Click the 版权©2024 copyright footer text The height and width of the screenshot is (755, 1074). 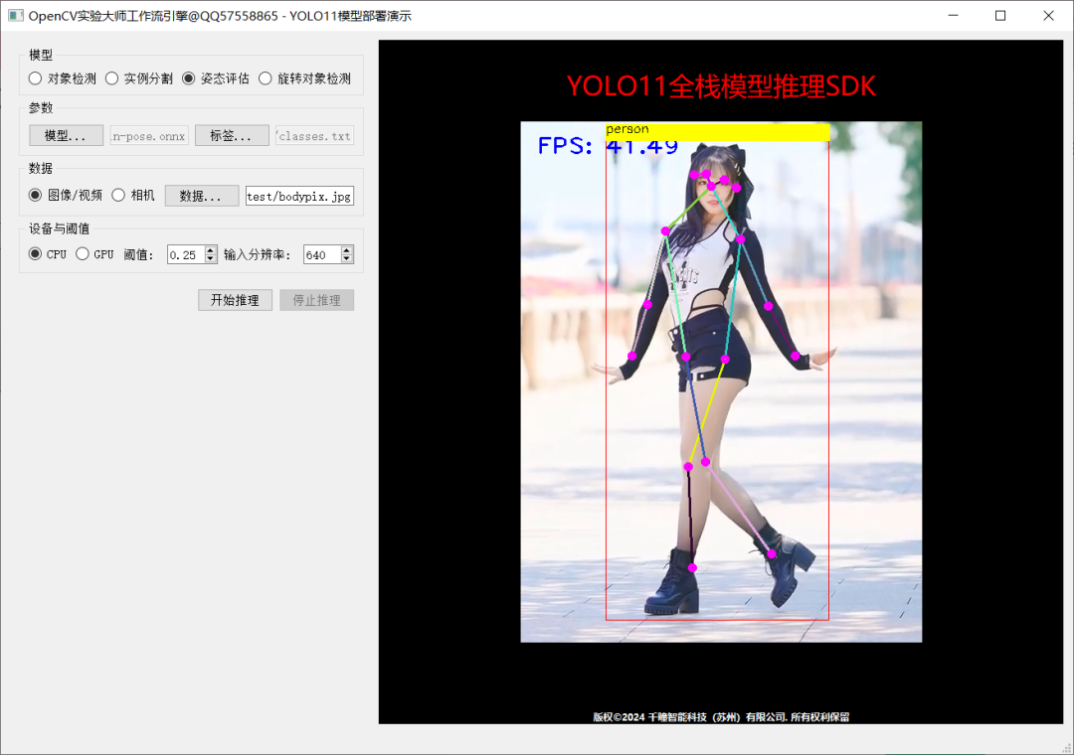click(x=721, y=716)
